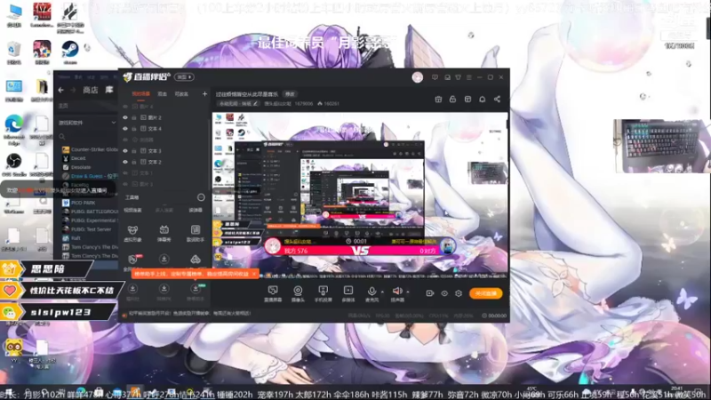Click the orange start live button
711x400 pixels.
pos(485,293)
